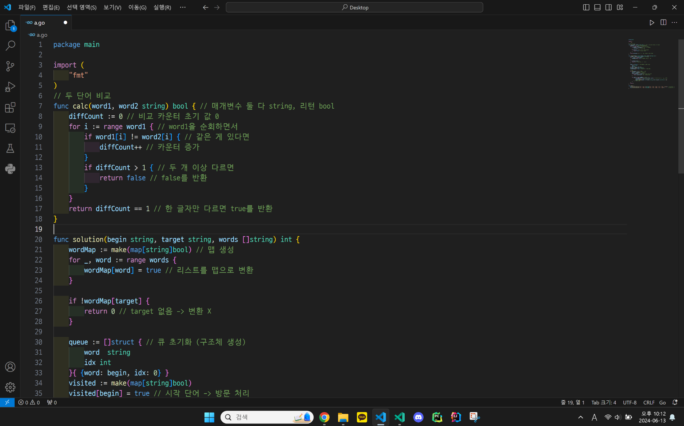Open the 보기(V) menu
The width and height of the screenshot is (684, 426).
(112, 7)
